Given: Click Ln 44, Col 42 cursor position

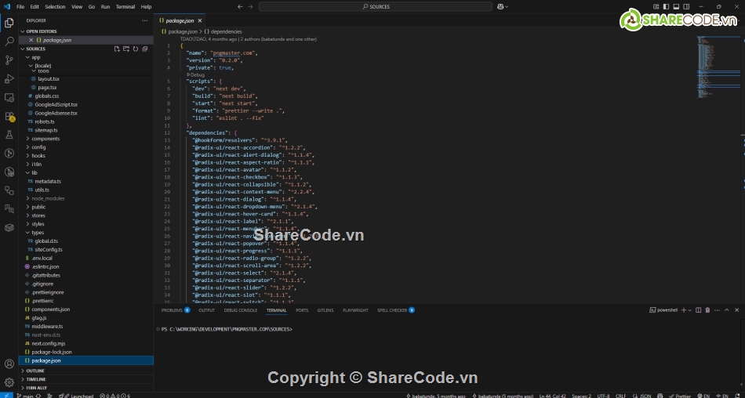Looking at the screenshot, I should (x=553, y=396).
